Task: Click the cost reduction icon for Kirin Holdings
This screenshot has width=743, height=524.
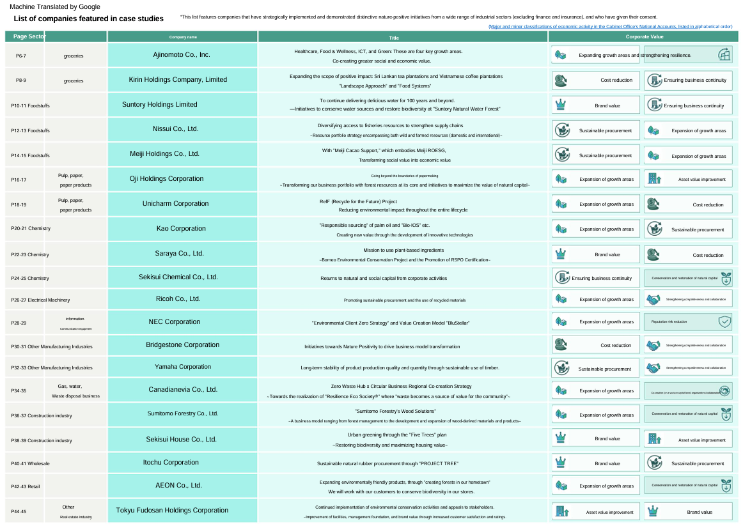Action: (561, 80)
